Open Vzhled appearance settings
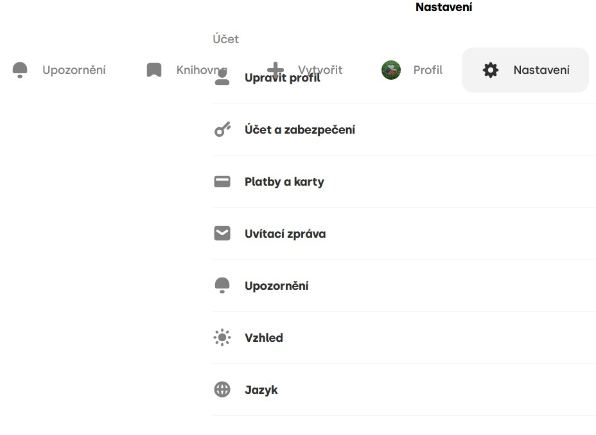The width and height of the screenshot is (596, 435). [263, 338]
